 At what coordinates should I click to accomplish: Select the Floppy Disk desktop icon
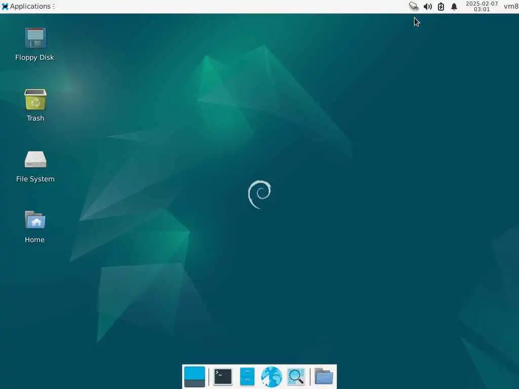(35, 38)
